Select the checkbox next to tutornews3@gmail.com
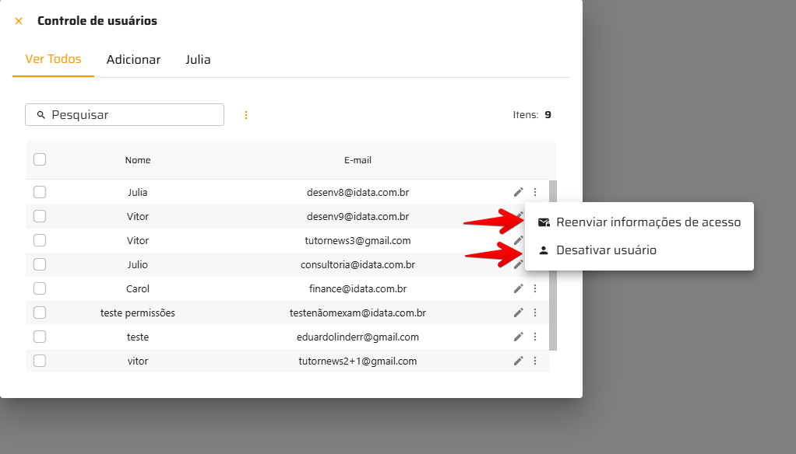Image resolution: width=796 pixels, height=454 pixels. click(x=40, y=240)
